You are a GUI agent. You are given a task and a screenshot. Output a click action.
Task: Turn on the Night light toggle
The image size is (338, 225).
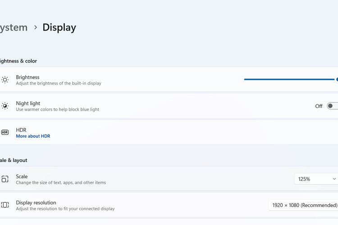(333, 106)
